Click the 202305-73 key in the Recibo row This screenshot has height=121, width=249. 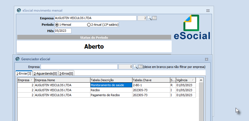tap(151, 90)
